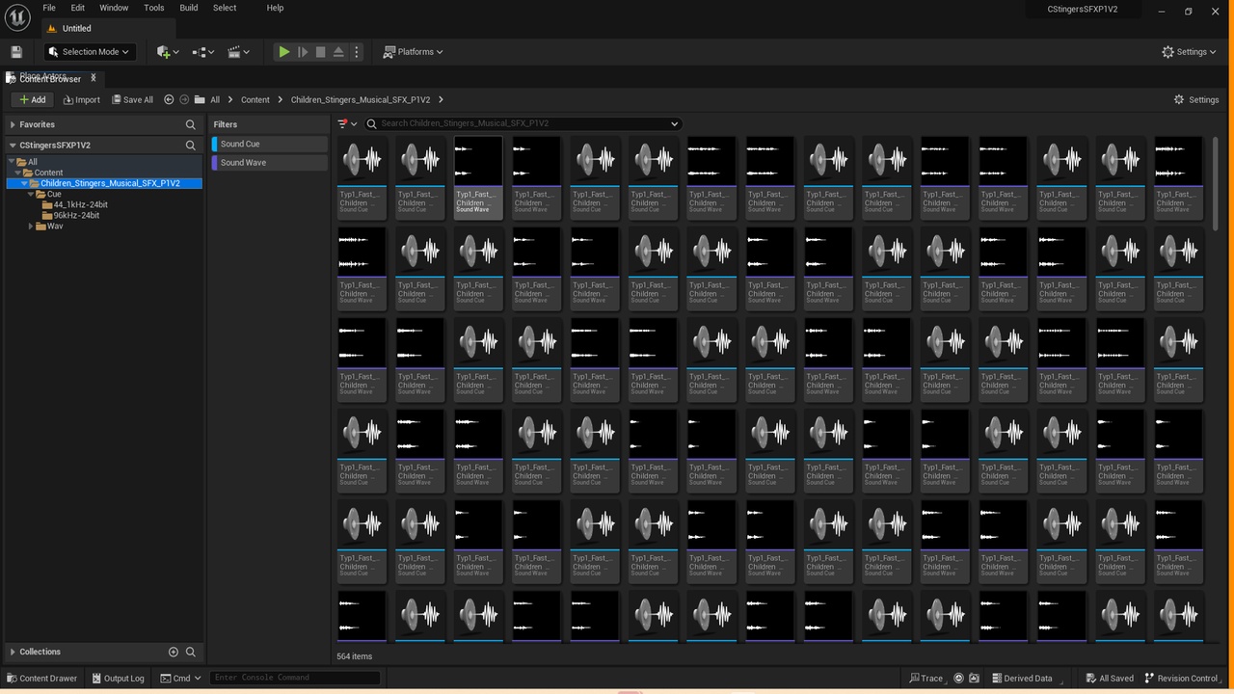This screenshot has height=694, width=1234.
Task: Close the Content Browser tab
Action: 94,78
